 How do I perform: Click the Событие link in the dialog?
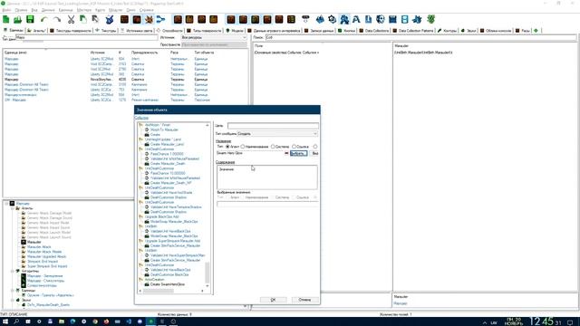click(x=141, y=118)
